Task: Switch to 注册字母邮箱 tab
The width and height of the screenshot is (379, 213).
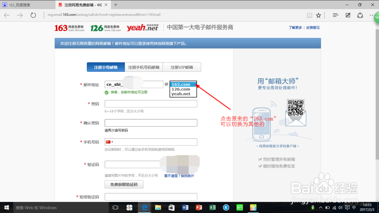Action: 106,67
